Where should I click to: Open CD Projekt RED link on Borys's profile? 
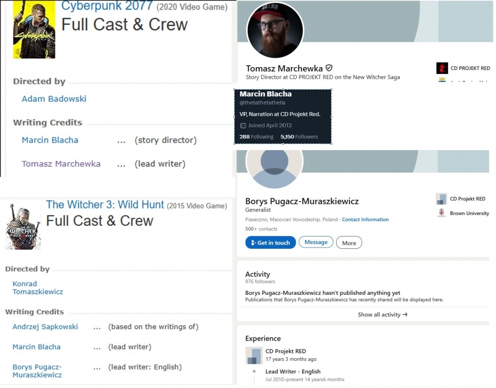click(468, 199)
